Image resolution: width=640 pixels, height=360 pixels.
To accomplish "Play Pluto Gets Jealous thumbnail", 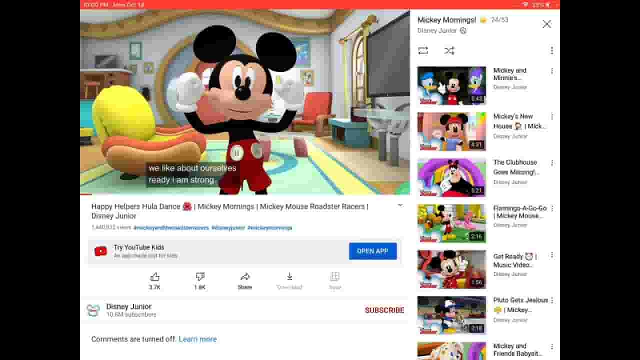I will coord(451,315).
